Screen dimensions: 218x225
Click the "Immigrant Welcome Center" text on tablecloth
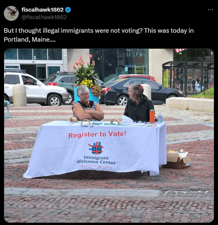tap(96, 160)
